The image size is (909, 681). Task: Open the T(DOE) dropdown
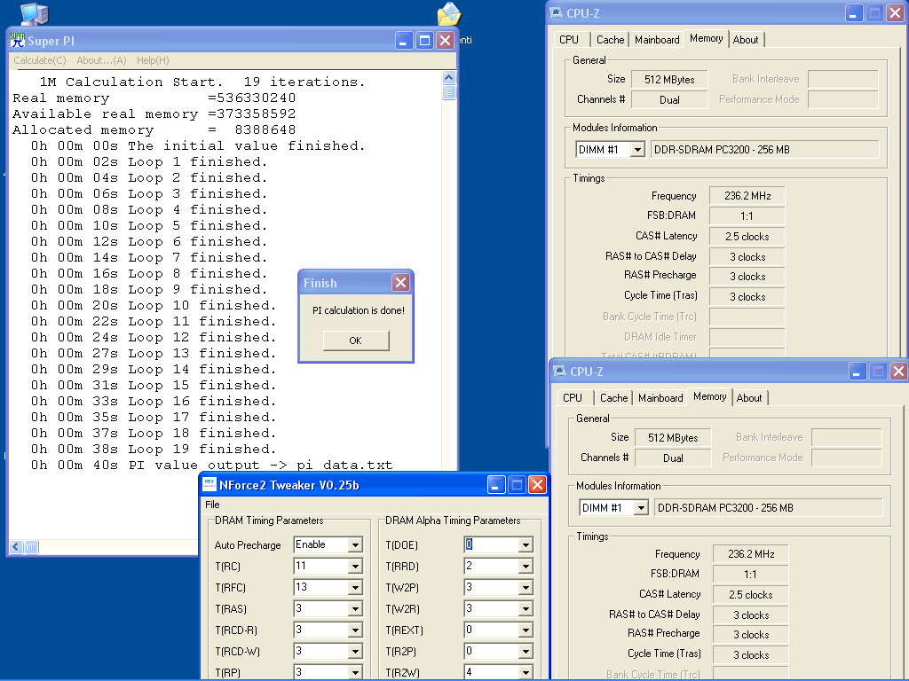(526, 545)
